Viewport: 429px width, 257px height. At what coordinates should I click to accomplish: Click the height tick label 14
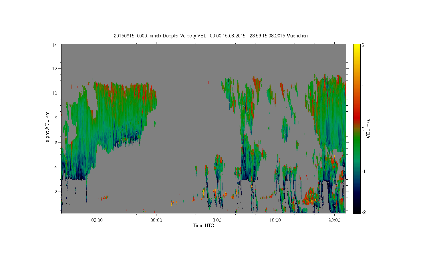tap(55, 45)
